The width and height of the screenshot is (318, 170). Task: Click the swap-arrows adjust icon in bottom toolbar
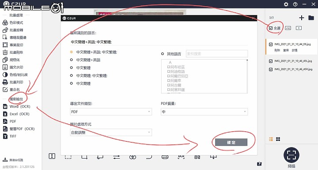tap(117, 157)
